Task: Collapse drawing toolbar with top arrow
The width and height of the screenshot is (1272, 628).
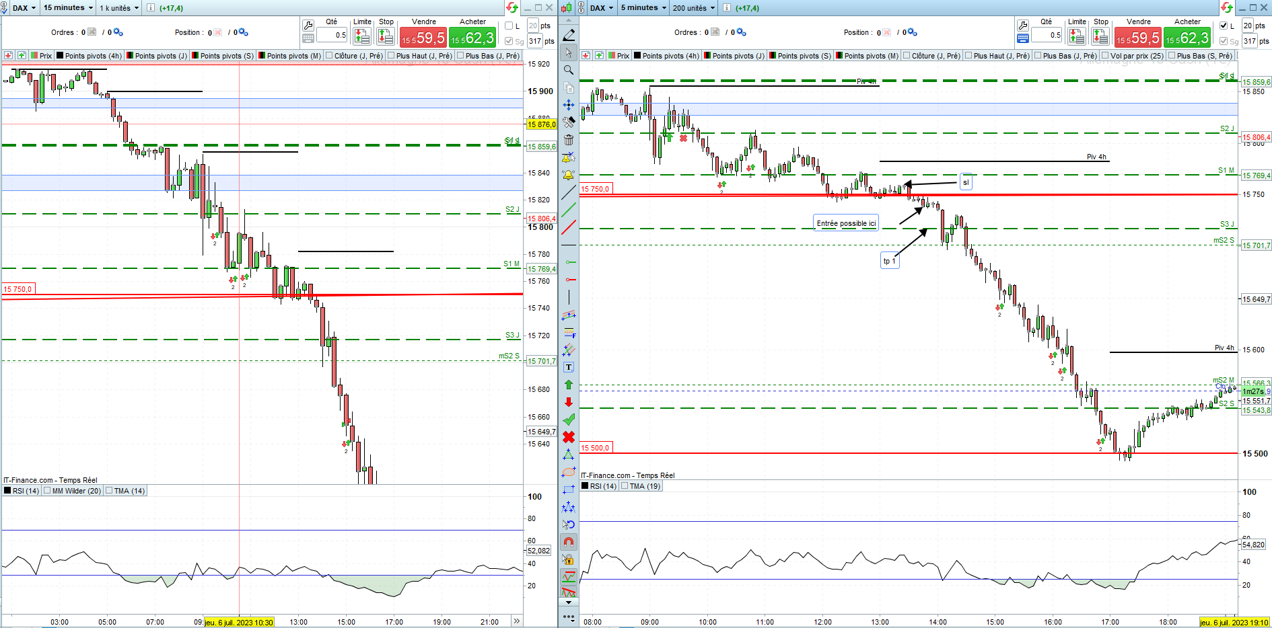Action: [569, 19]
